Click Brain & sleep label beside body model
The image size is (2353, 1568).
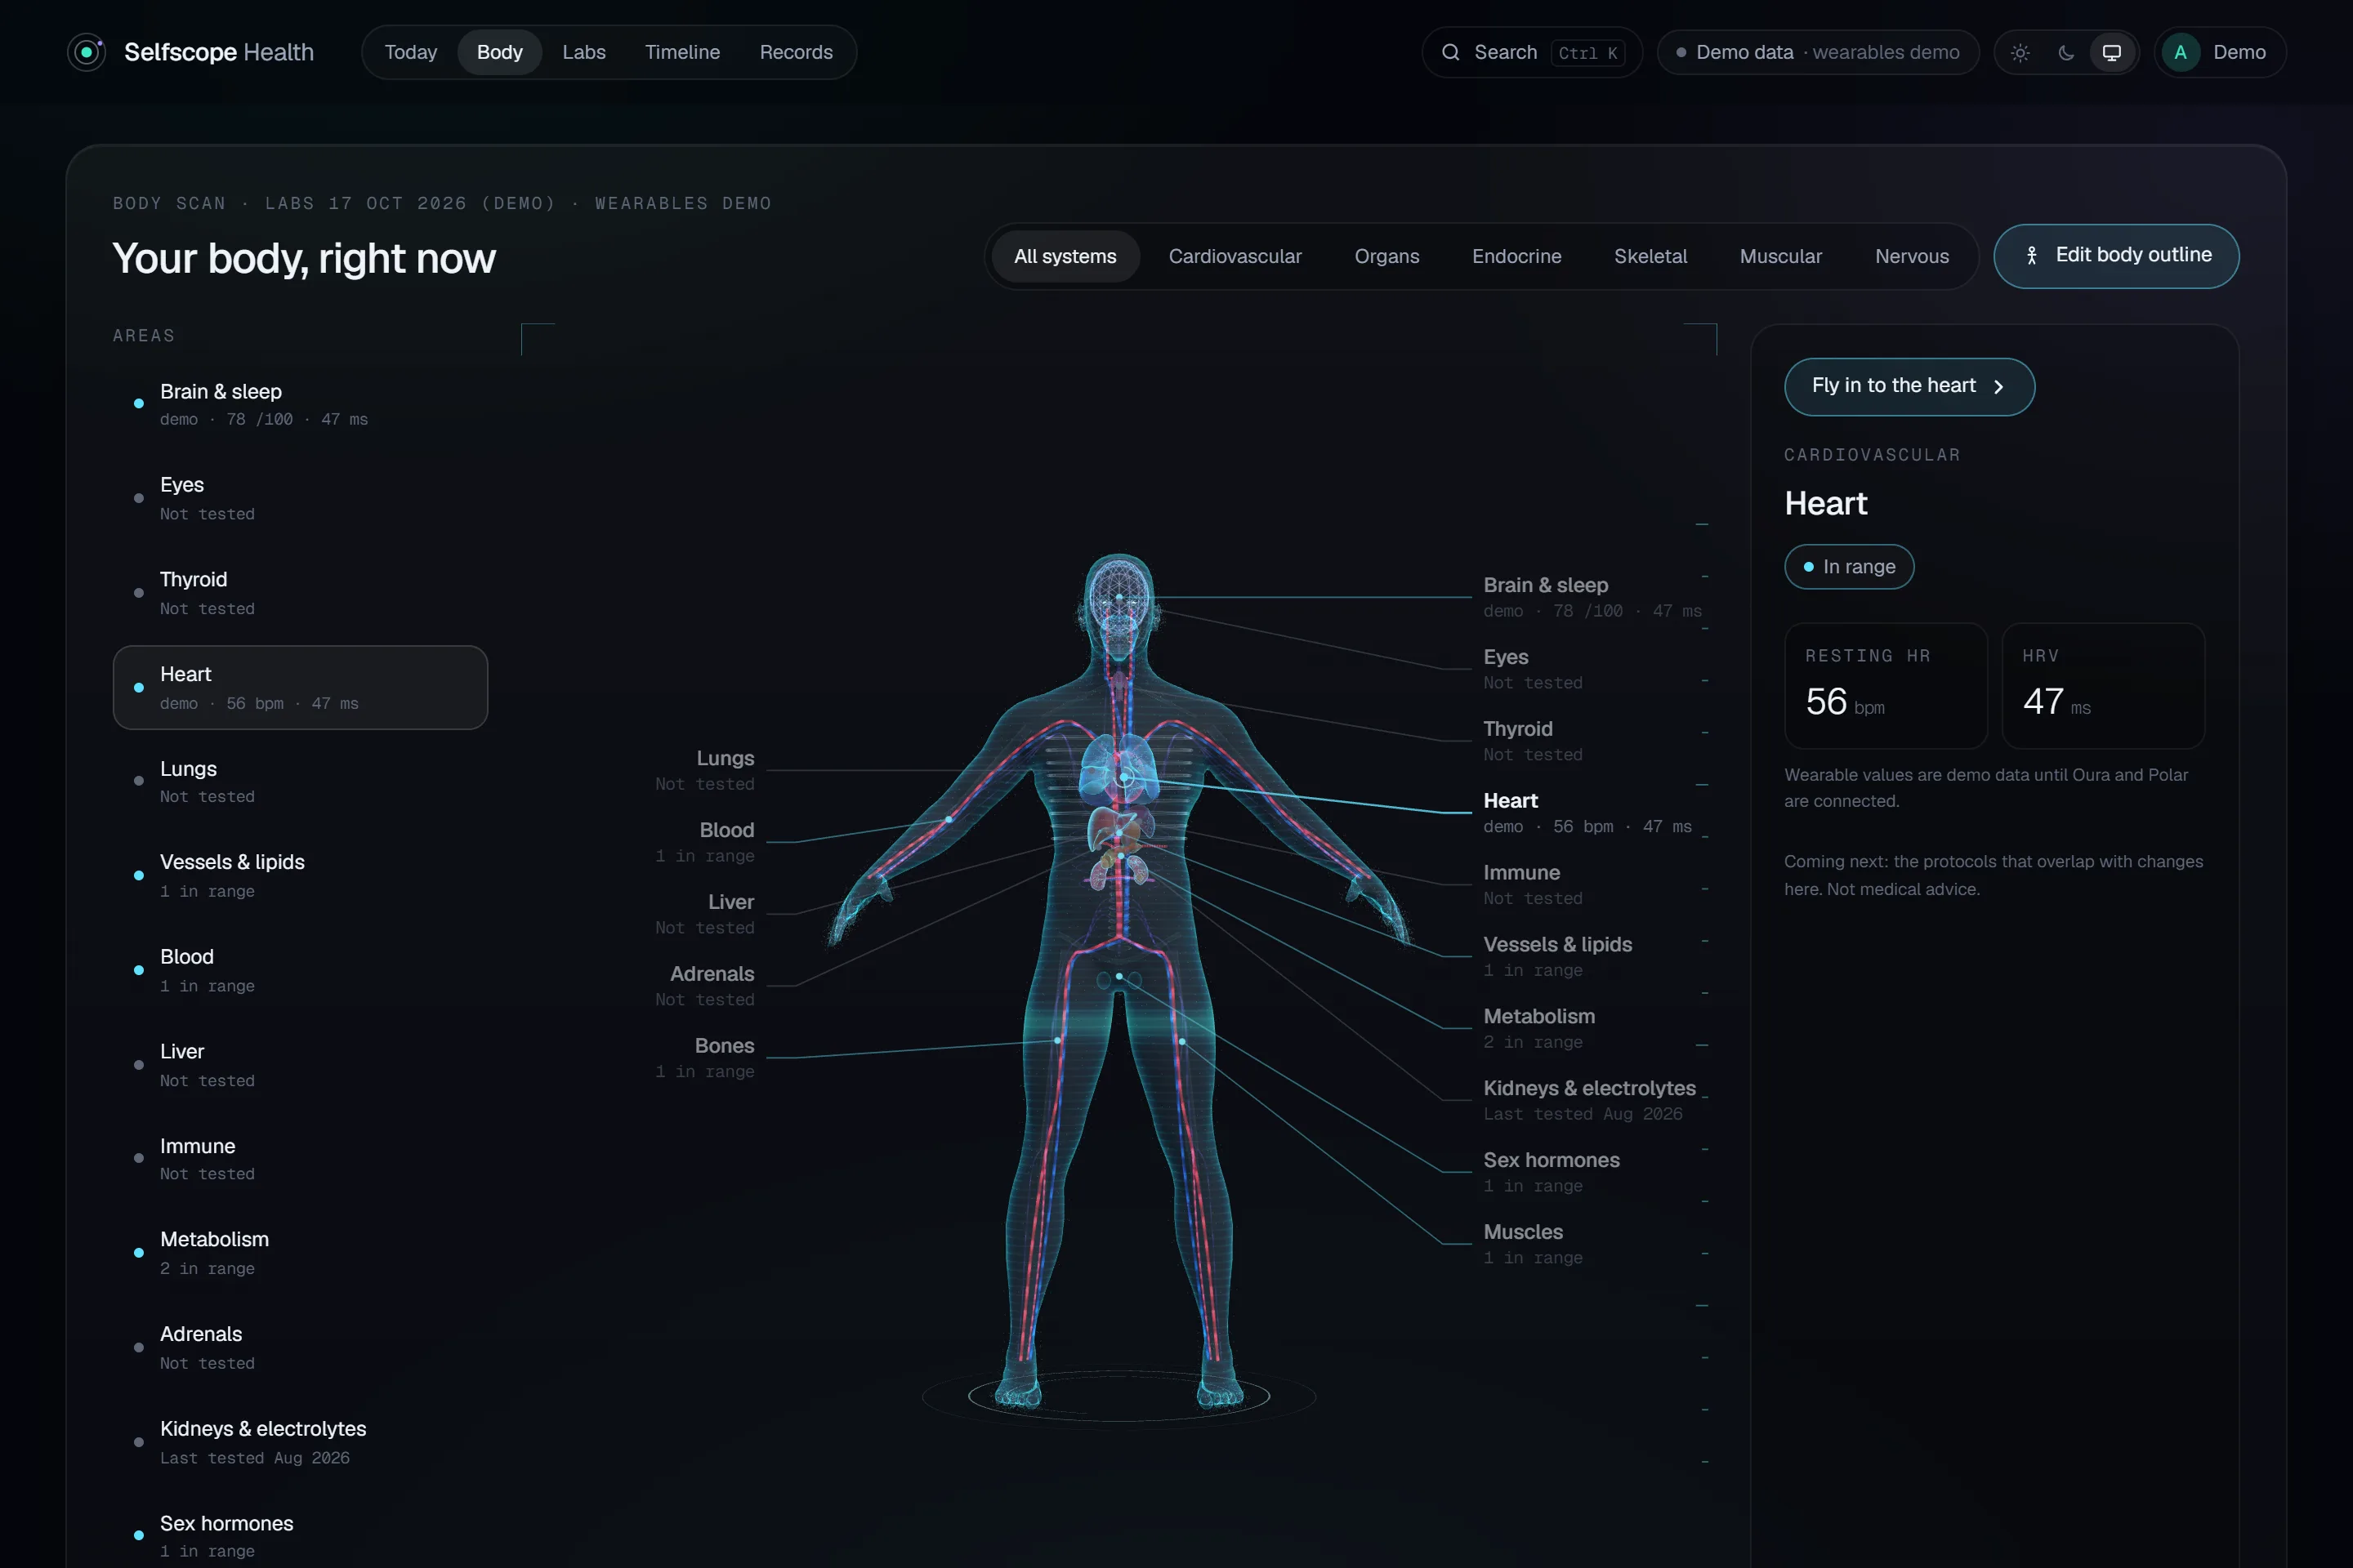1592,597
